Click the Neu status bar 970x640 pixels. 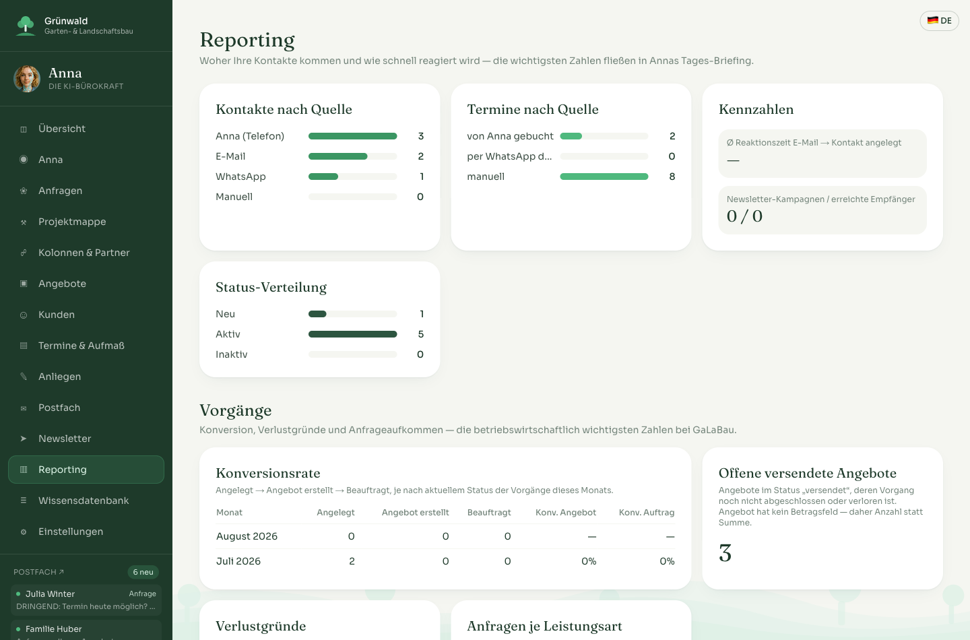click(x=353, y=314)
